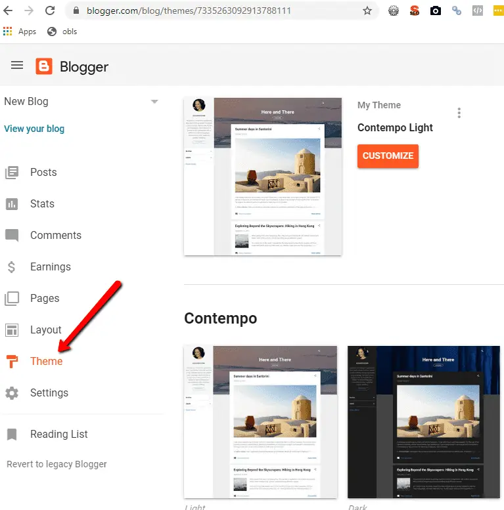
Task: Open the obls bookmark globe icon
Action: pyautogui.click(x=52, y=32)
